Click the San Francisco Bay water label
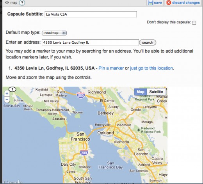 pyautogui.click(x=110, y=165)
